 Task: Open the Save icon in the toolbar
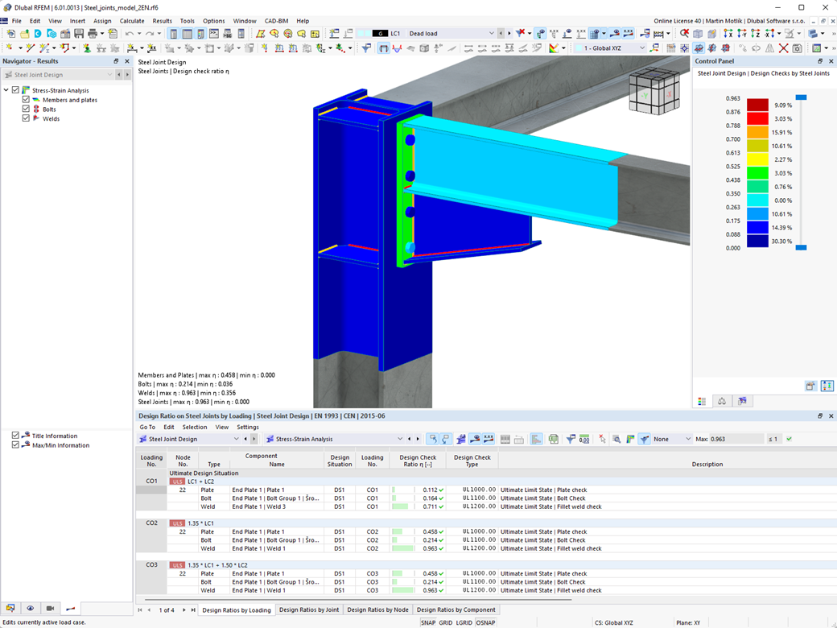pos(80,35)
